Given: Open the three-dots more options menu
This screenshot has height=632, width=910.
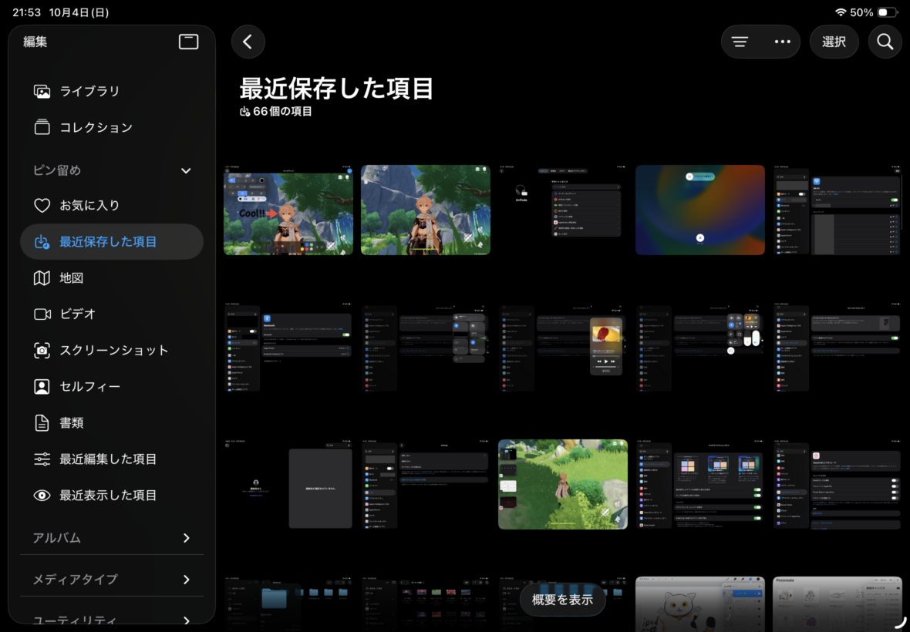Looking at the screenshot, I should [782, 42].
